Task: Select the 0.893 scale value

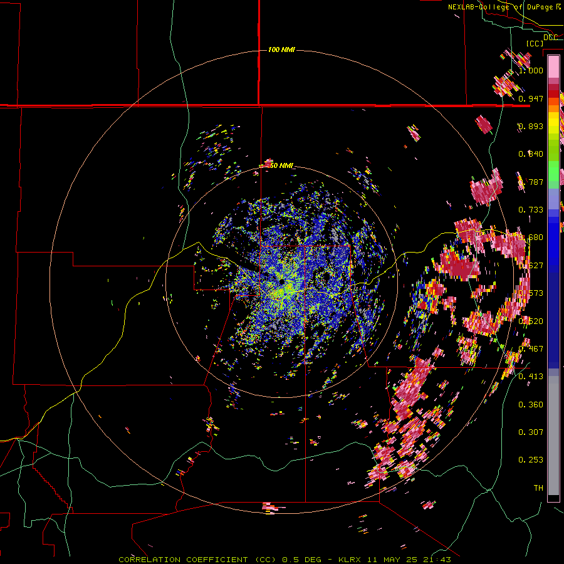Action: coord(531,126)
